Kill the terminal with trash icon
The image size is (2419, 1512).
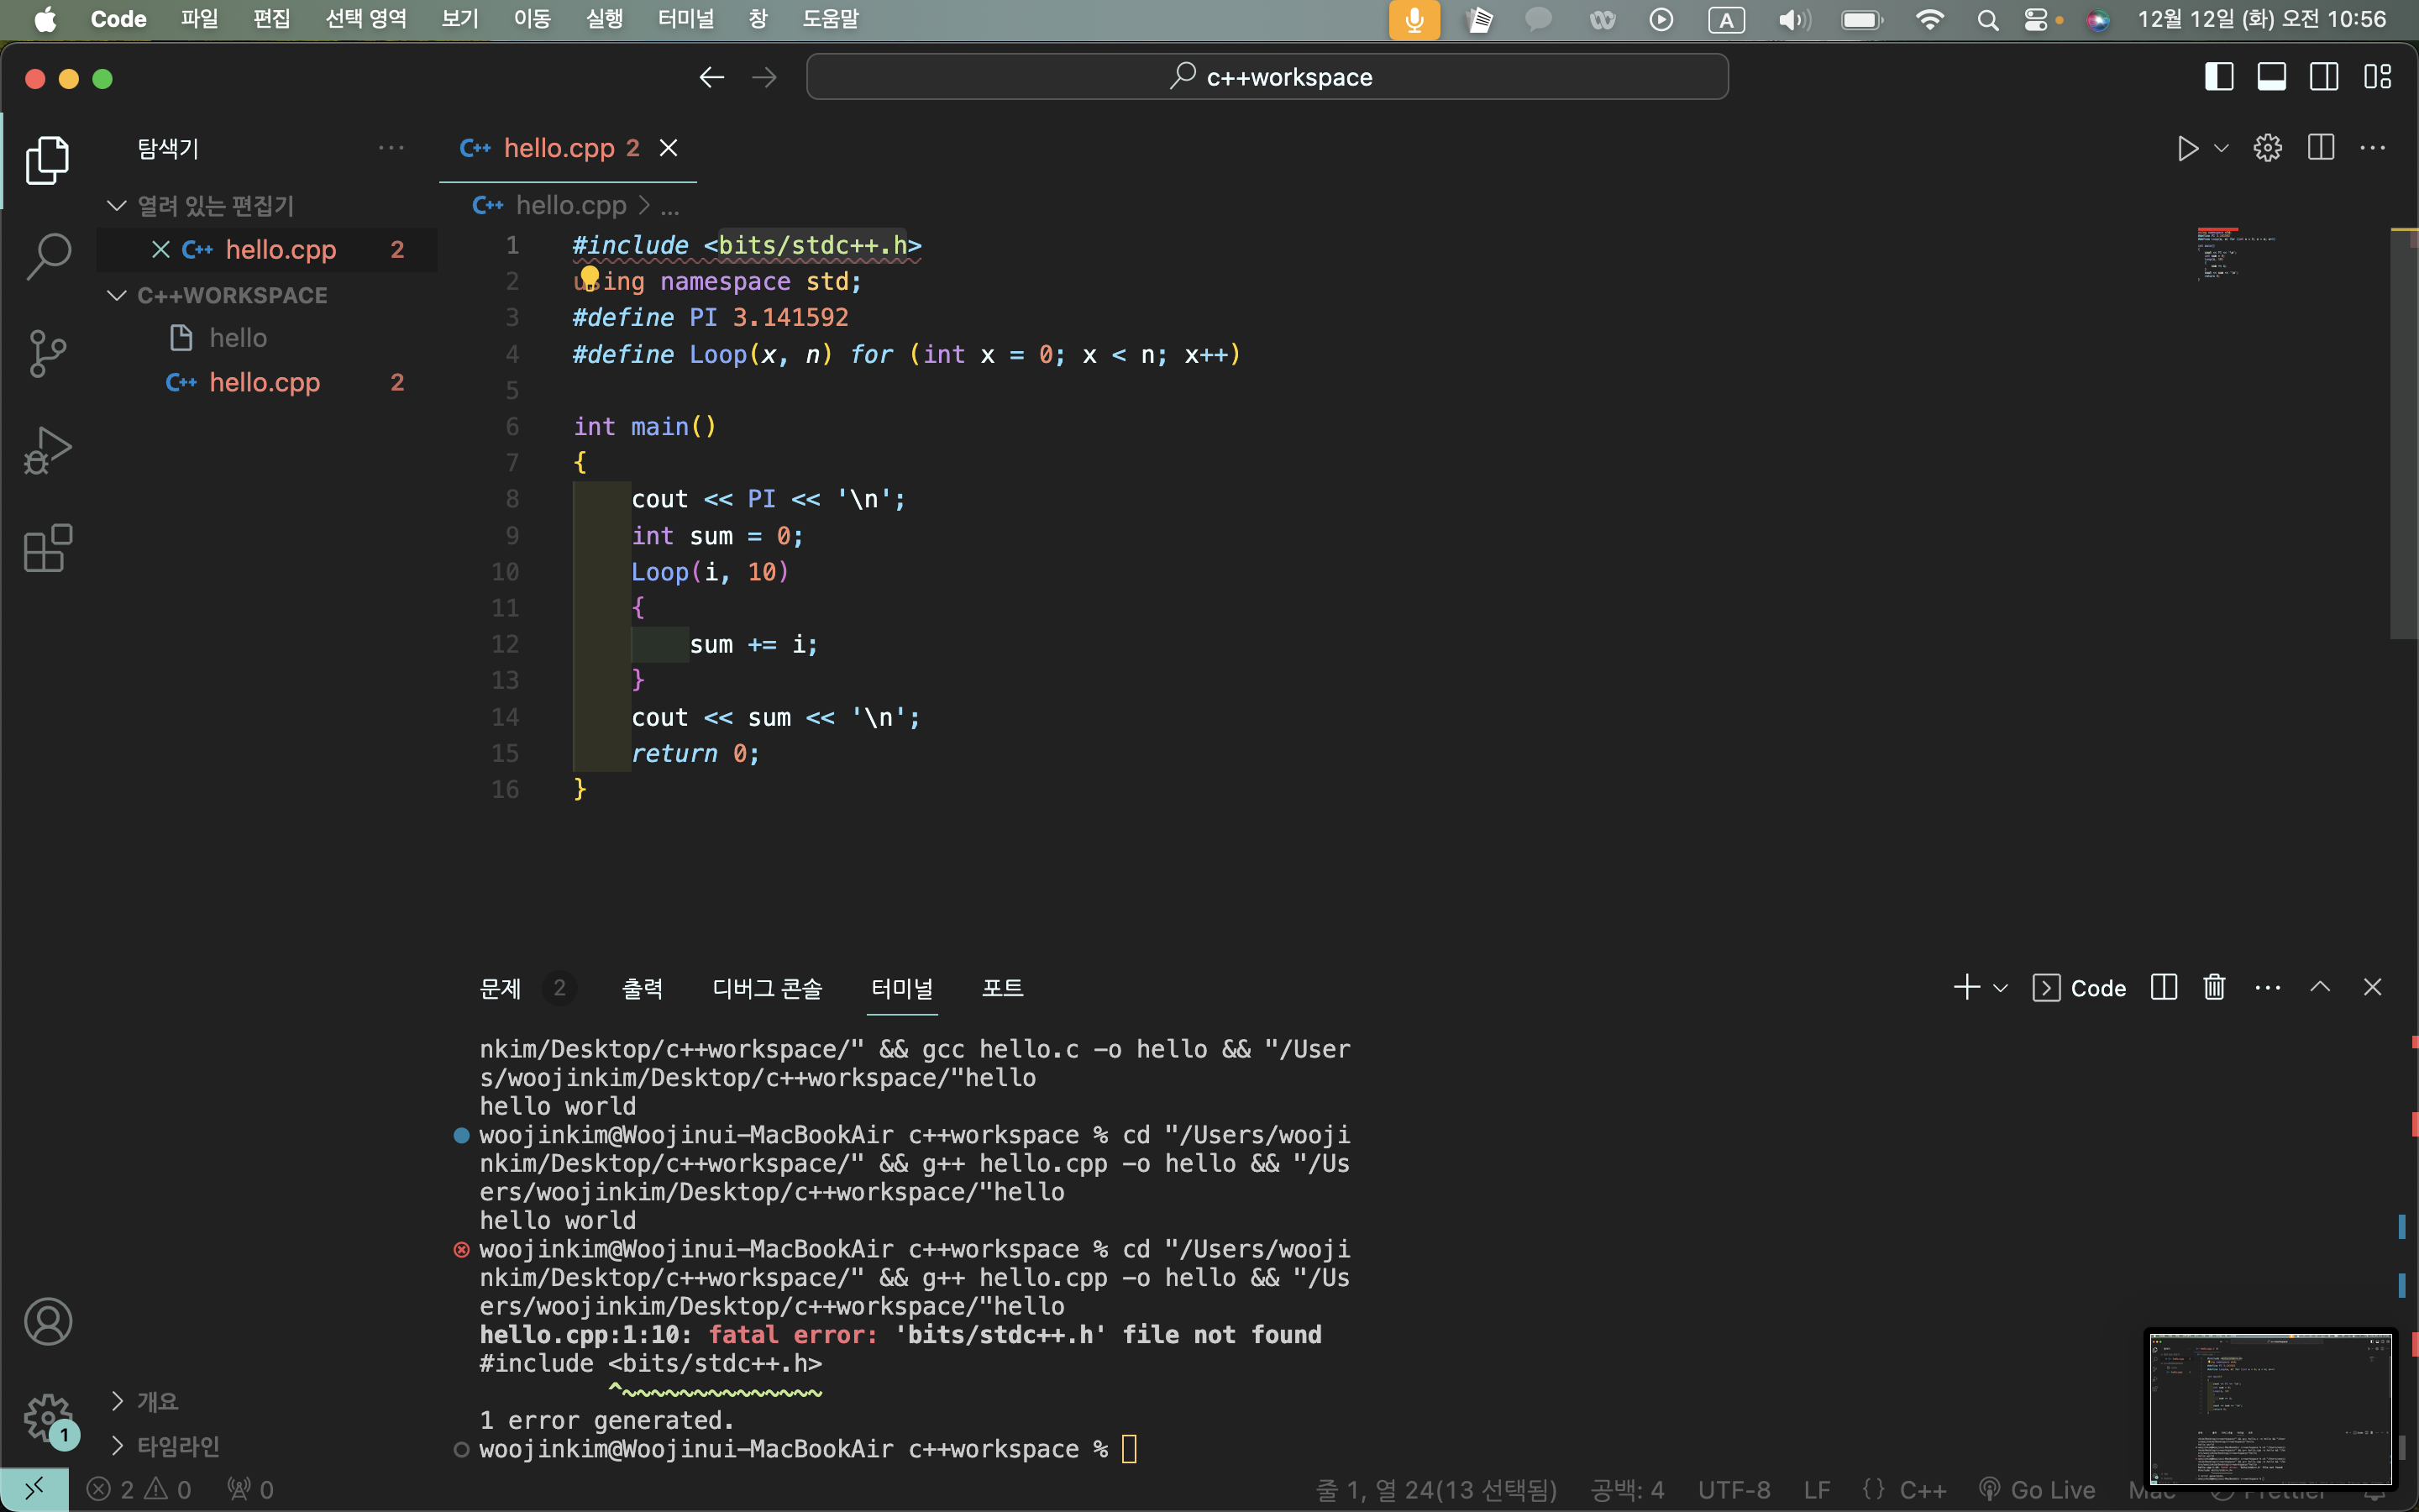click(2214, 987)
